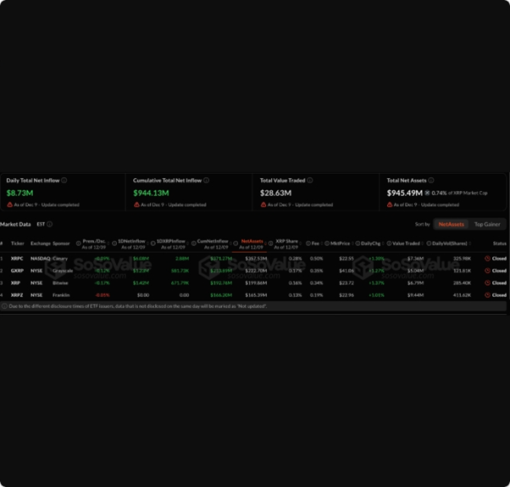The height and width of the screenshot is (487, 510).
Task: Open info icon beside Total Net Assets
Action: coord(431,180)
